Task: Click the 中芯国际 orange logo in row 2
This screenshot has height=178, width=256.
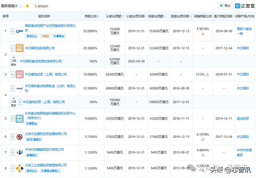Action: click(x=20, y=48)
